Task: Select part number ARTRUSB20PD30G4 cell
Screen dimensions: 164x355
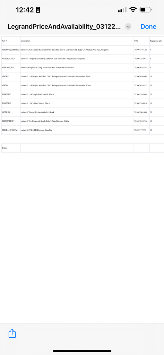Action: (x=11, y=50)
